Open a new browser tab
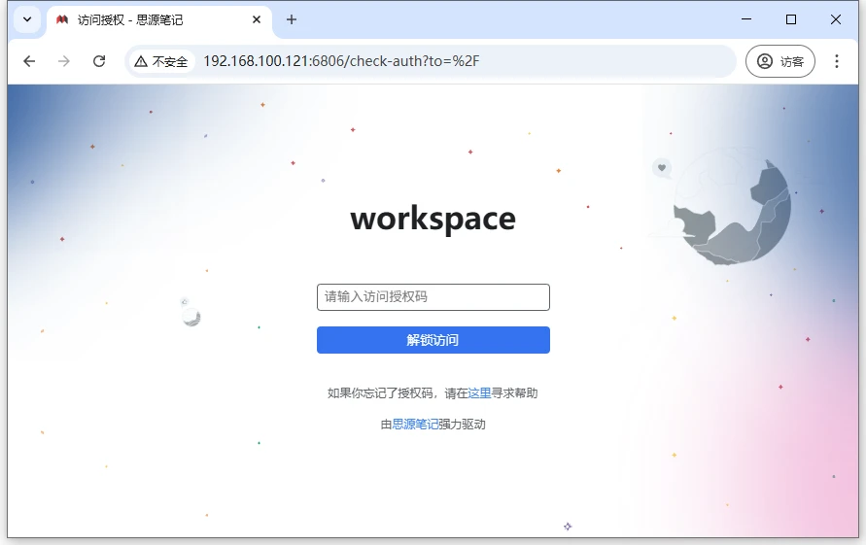This screenshot has height=545, width=866. click(291, 19)
